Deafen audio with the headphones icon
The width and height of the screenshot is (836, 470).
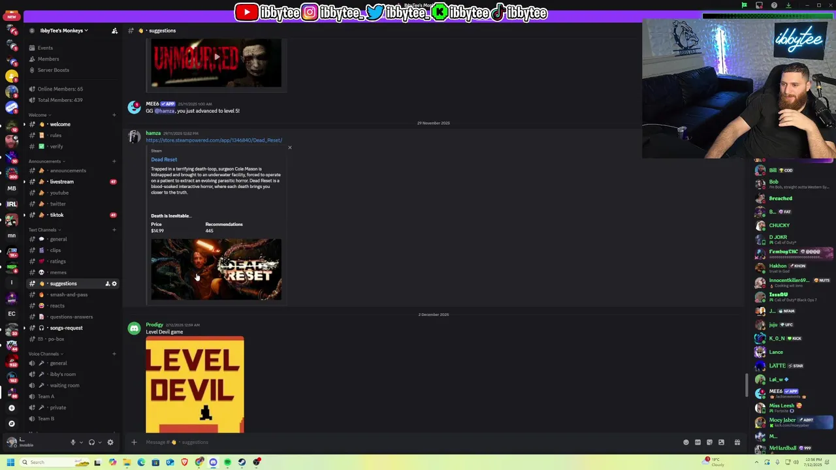click(91, 442)
